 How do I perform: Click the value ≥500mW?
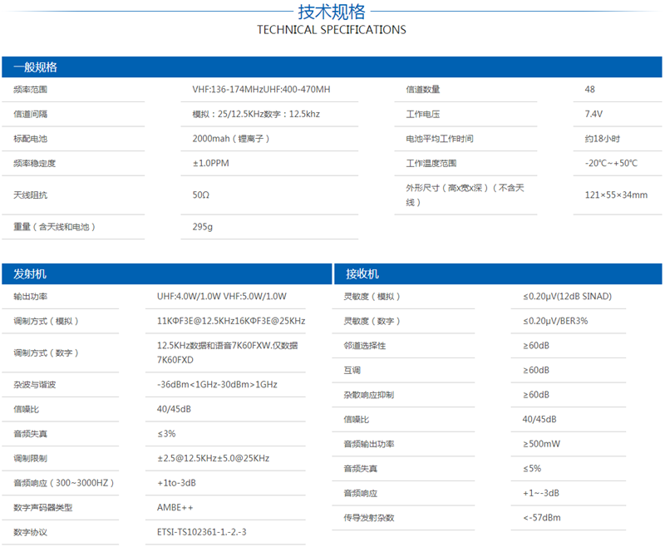click(541, 444)
